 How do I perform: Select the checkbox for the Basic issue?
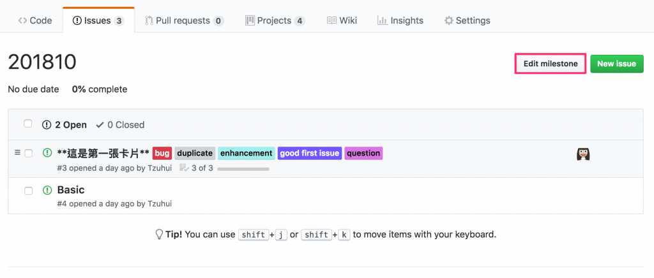tap(29, 190)
